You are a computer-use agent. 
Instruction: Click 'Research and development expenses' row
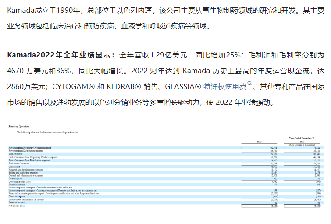coord(25,169)
